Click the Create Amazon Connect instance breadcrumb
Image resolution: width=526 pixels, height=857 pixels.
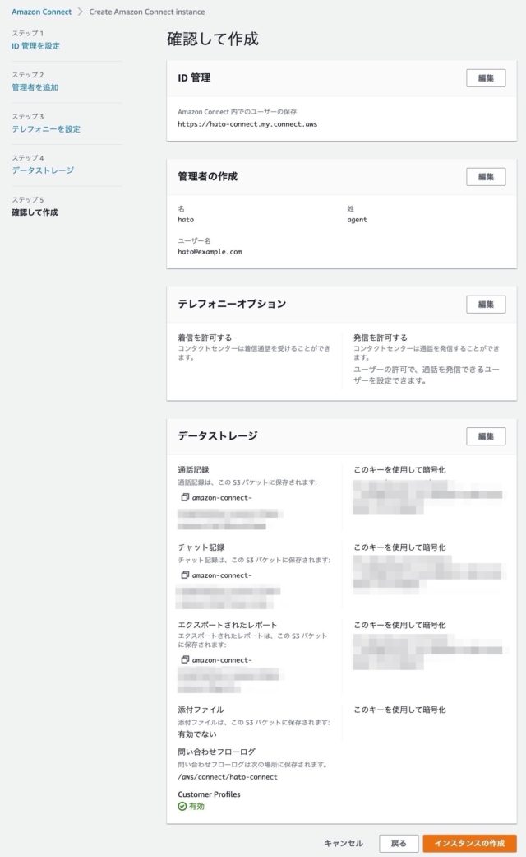147,12
